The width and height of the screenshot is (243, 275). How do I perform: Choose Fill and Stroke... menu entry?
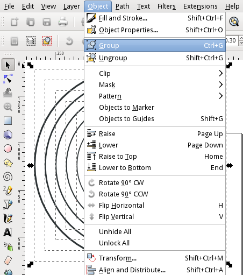point(155,18)
